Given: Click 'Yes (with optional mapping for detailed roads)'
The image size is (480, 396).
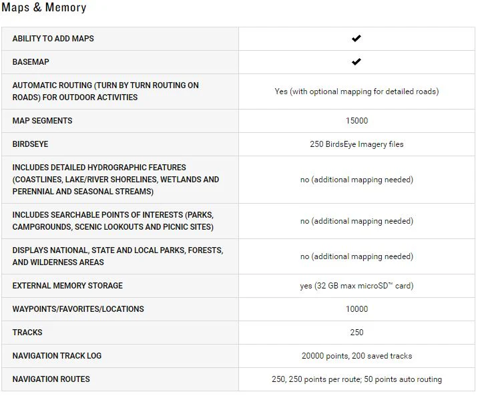Looking at the screenshot, I should tap(356, 91).
